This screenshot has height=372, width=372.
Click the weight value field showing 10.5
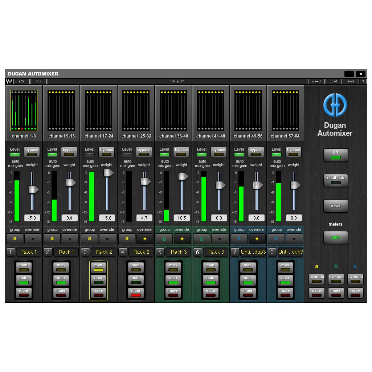181,218
